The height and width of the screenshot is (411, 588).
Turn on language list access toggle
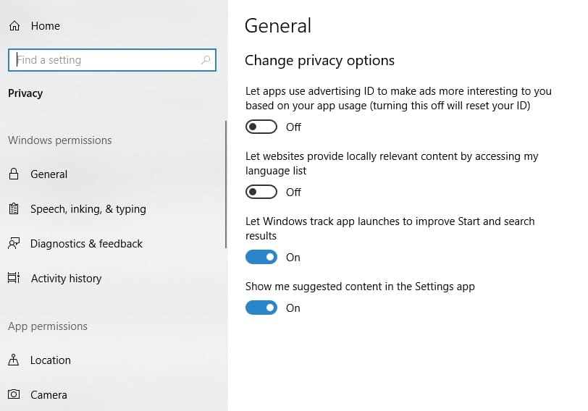[x=261, y=192]
